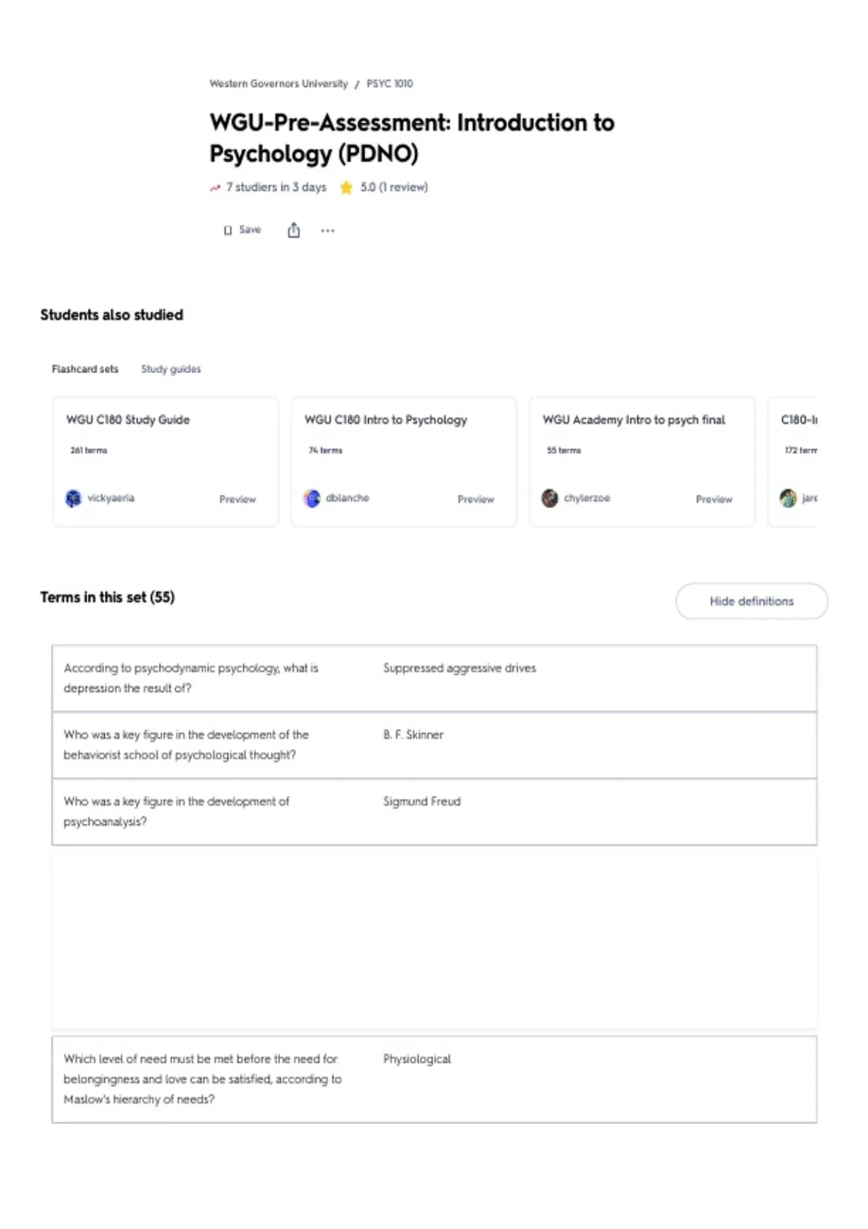
Task: Click the share icon next to Save
Action: point(294,230)
